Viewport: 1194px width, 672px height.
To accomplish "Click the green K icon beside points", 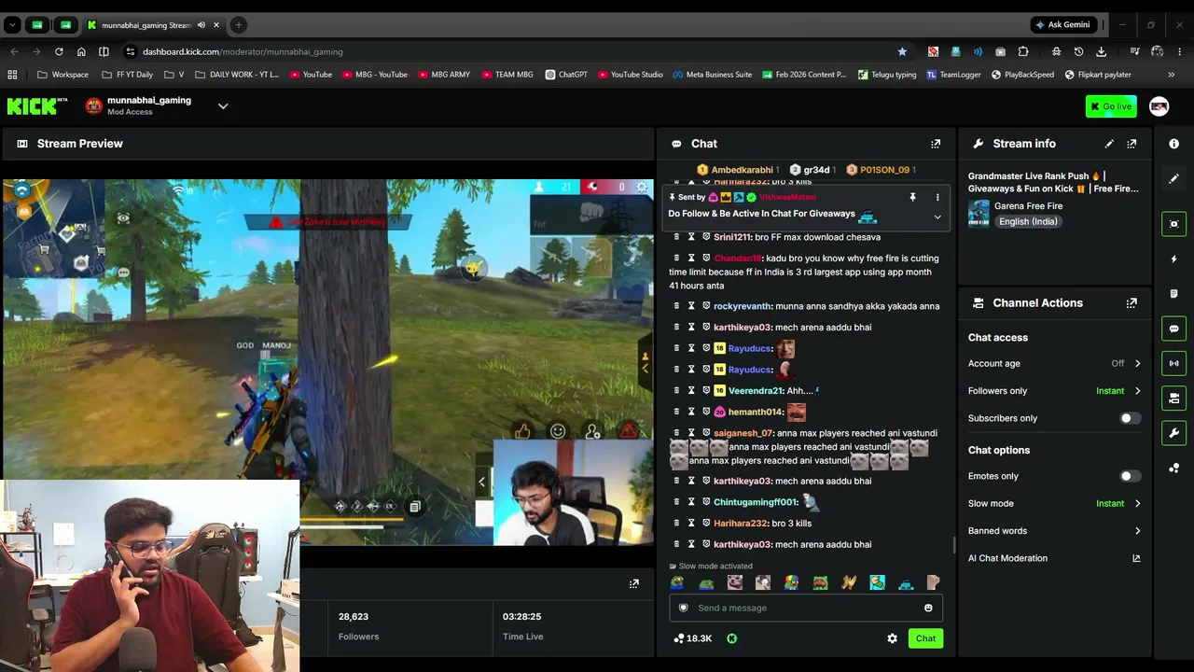I will [731, 638].
